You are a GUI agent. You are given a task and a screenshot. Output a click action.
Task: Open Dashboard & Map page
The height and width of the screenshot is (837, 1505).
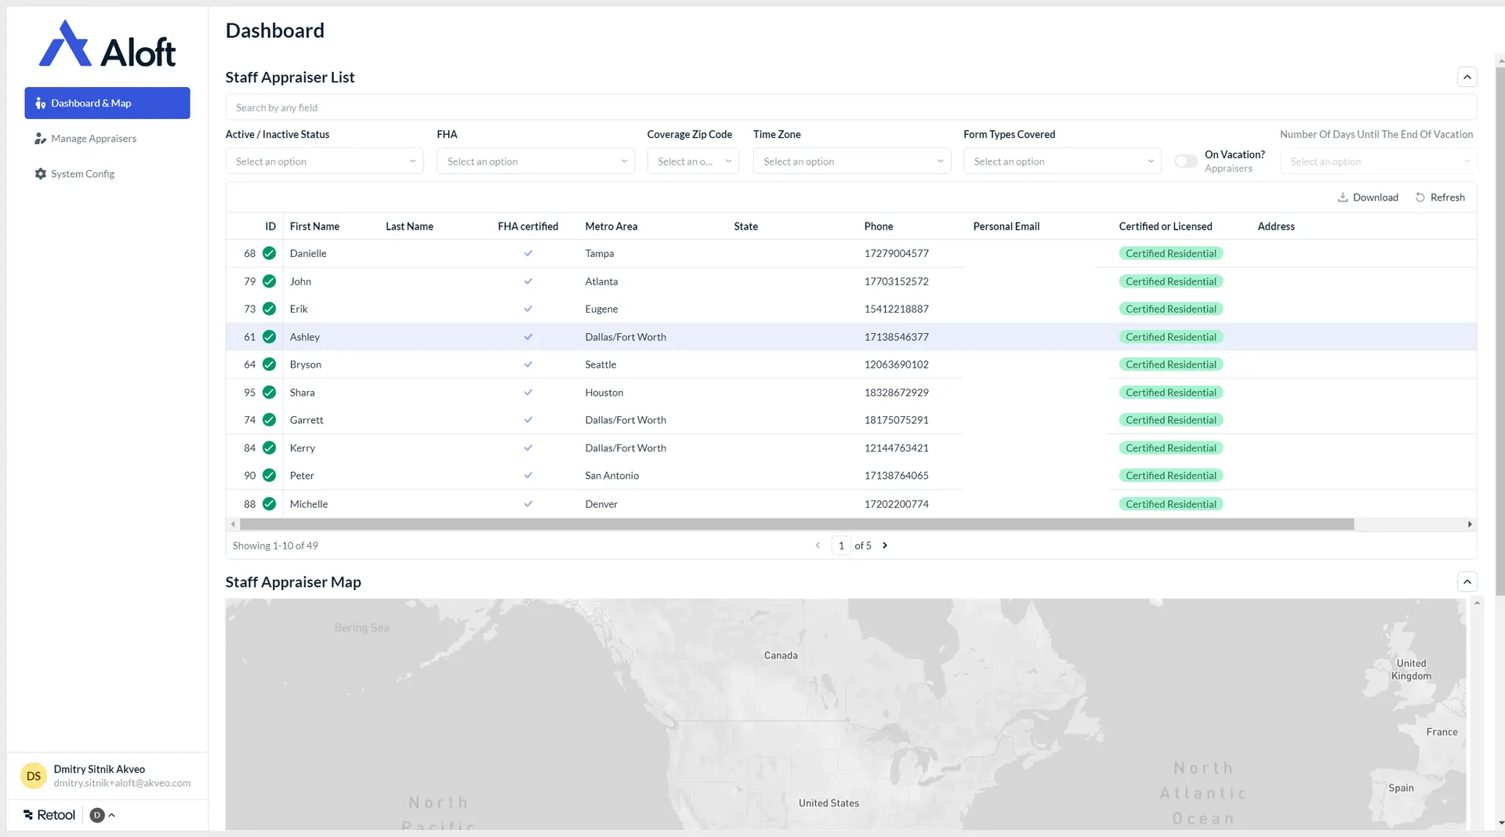[107, 103]
